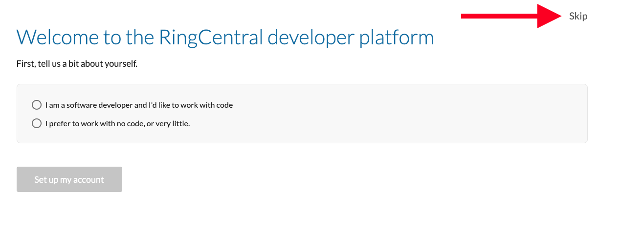Image resolution: width=620 pixels, height=231 pixels.
Task: Skip the onboarding questionnaire
Action: pyautogui.click(x=578, y=16)
